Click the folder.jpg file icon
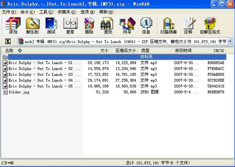This screenshot has height=167, width=235. (5, 92)
